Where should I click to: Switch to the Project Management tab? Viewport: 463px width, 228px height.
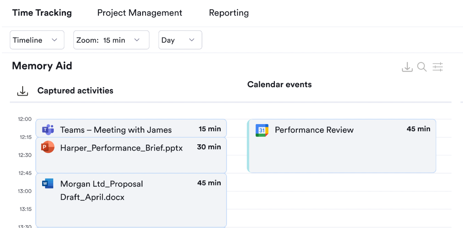(x=140, y=13)
